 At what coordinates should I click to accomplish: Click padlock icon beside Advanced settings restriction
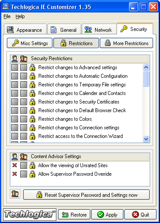coord(32,67)
